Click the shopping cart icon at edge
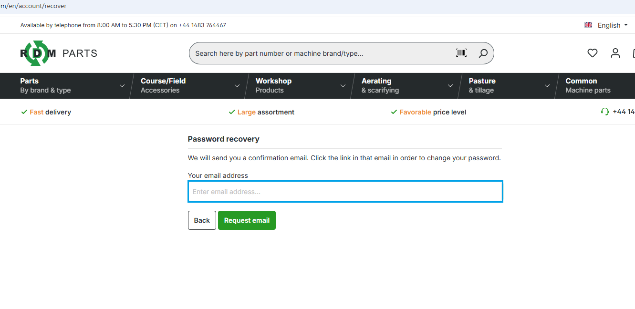Screen dimensions: 635x309 634,53
